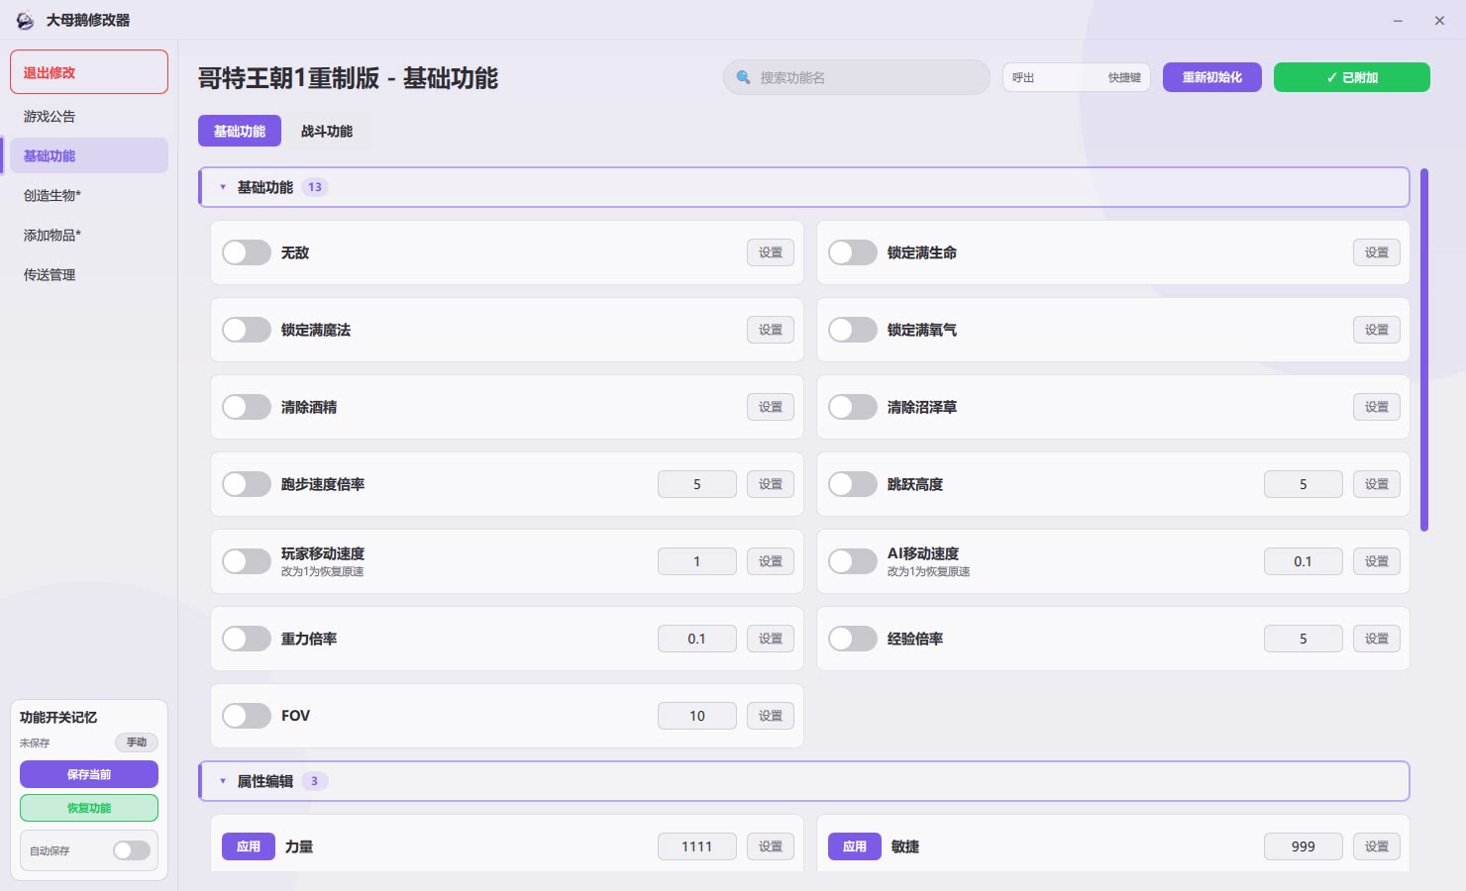
Task: Enable the 清除酒精 toggle
Action: click(247, 407)
